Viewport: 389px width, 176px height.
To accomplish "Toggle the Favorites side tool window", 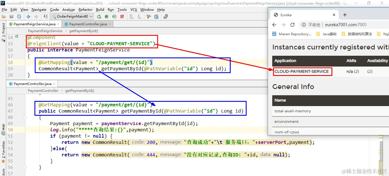I will 3,150.
